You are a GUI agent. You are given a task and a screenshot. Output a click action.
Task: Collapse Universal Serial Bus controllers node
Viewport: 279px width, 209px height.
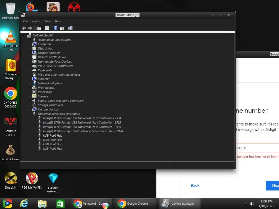[29, 114]
